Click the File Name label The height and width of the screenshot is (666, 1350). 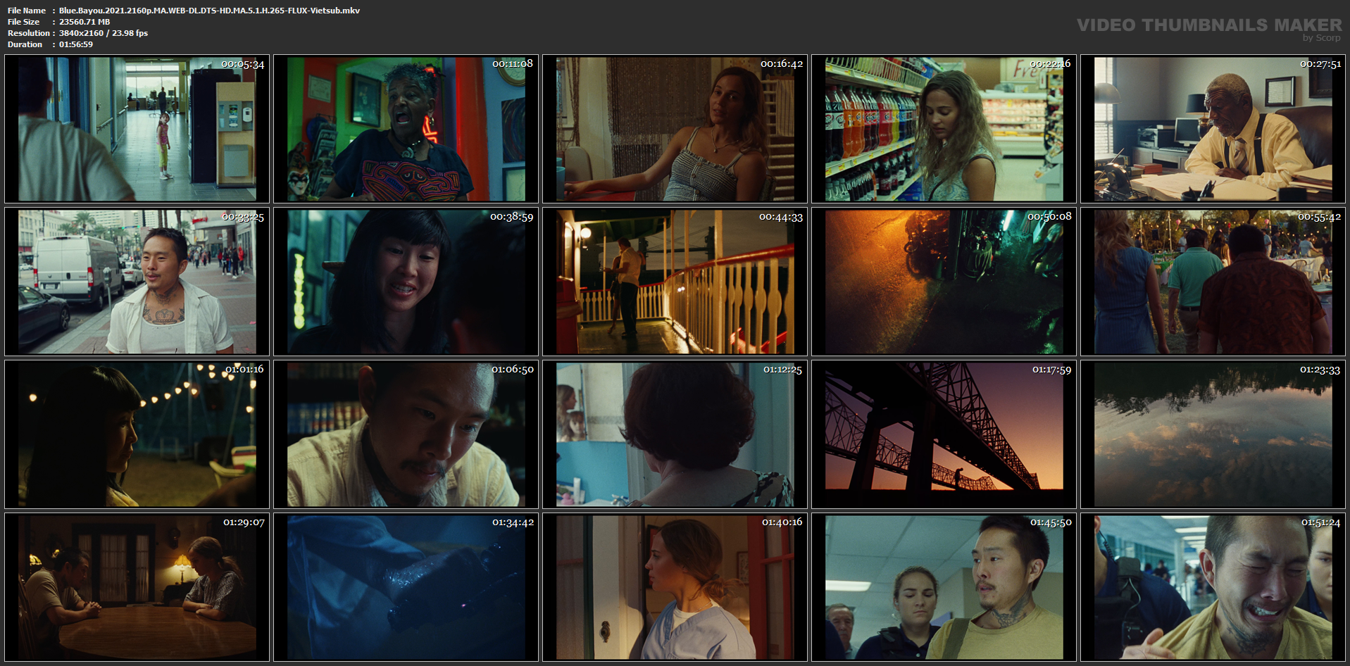pos(27,11)
